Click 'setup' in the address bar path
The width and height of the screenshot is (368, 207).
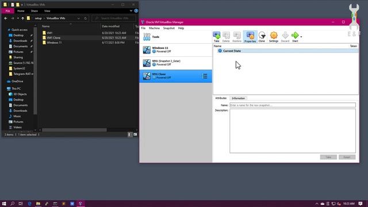coord(38,18)
